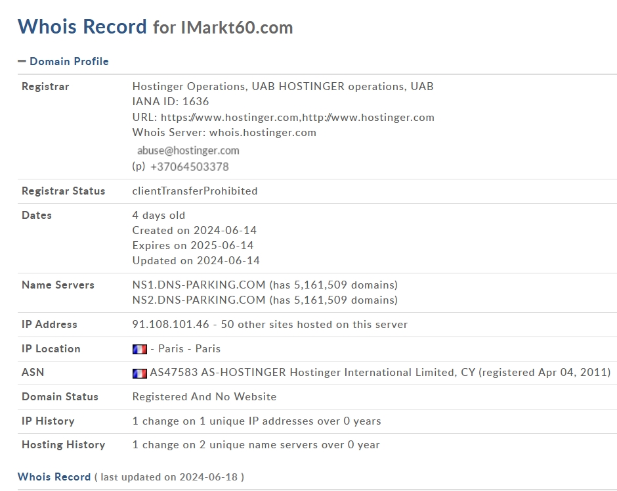This screenshot has width=617, height=491.
Task: Click the Registrar label
Action: [45, 86]
